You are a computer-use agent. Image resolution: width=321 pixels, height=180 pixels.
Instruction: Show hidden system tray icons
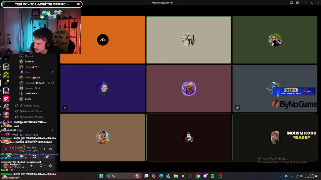pyautogui.click(x=281, y=176)
